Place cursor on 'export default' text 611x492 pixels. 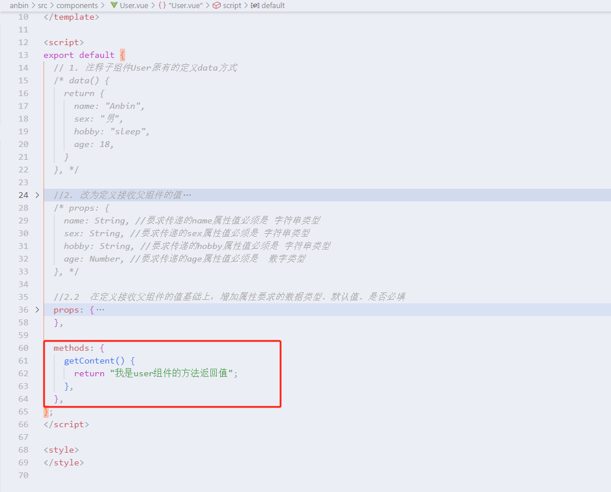coord(79,55)
